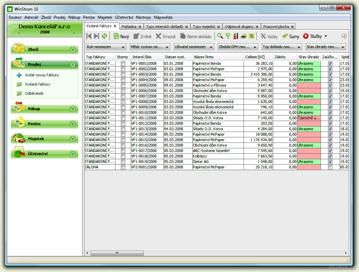The width and height of the screenshot is (359, 272).
Task: Click the sort icon in the toolbar
Action: click(x=236, y=36)
